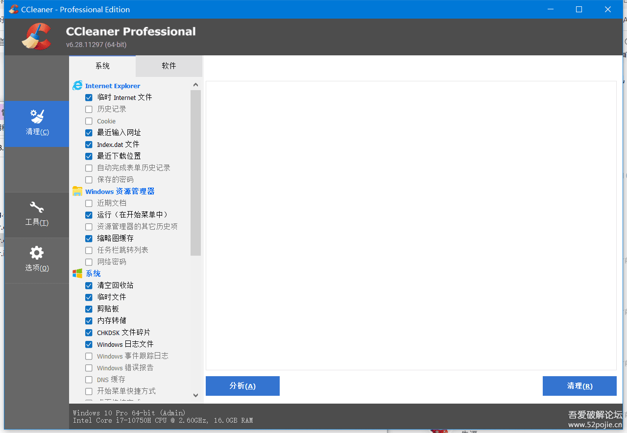Uncheck CHKDSK 文件碎片 checkbox

click(89, 333)
